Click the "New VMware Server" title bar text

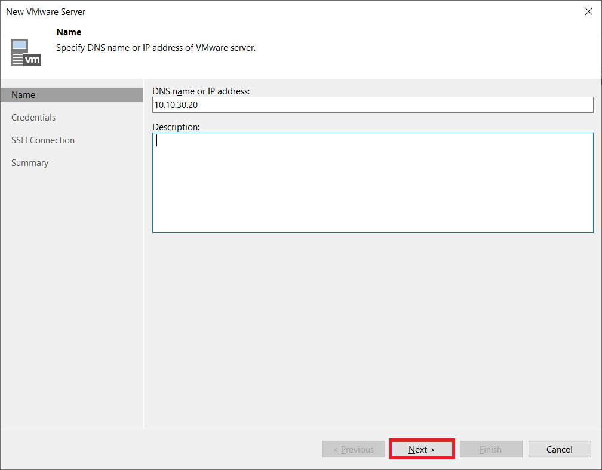click(46, 12)
